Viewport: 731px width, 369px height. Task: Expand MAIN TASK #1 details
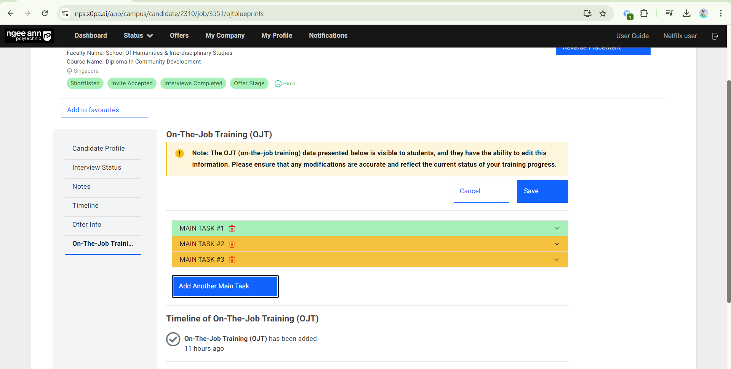click(x=557, y=228)
